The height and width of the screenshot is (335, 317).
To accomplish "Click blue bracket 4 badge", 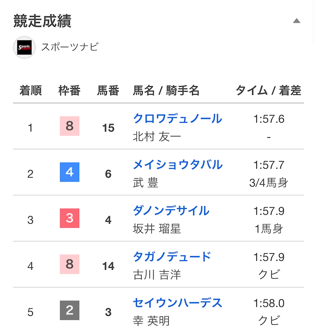I will click(69, 172).
